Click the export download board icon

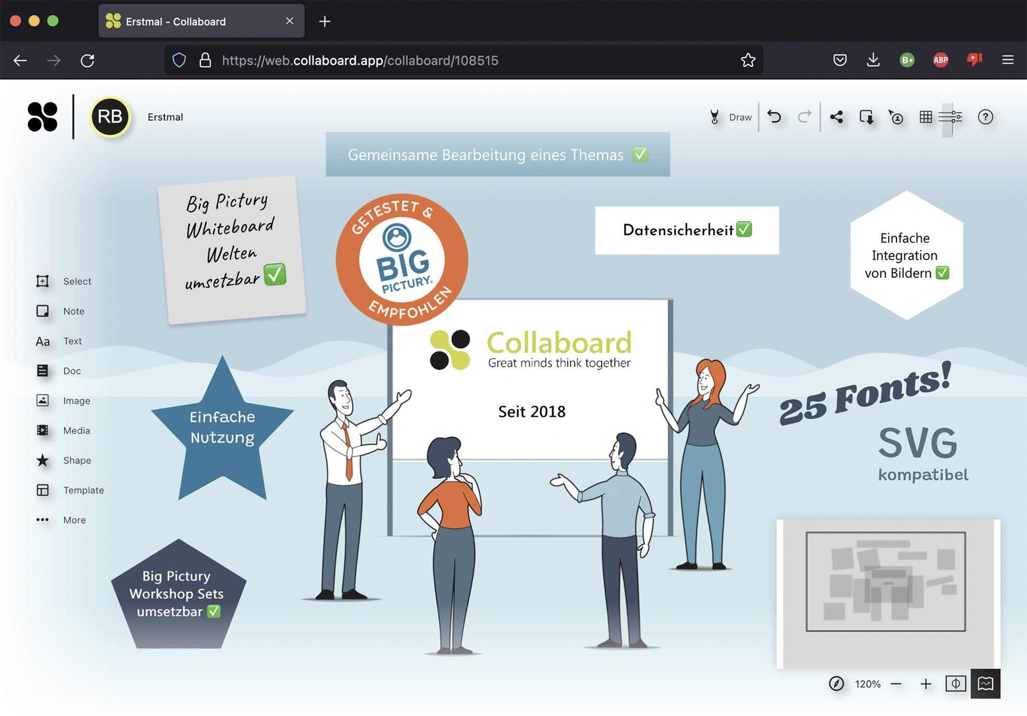click(x=866, y=118)
